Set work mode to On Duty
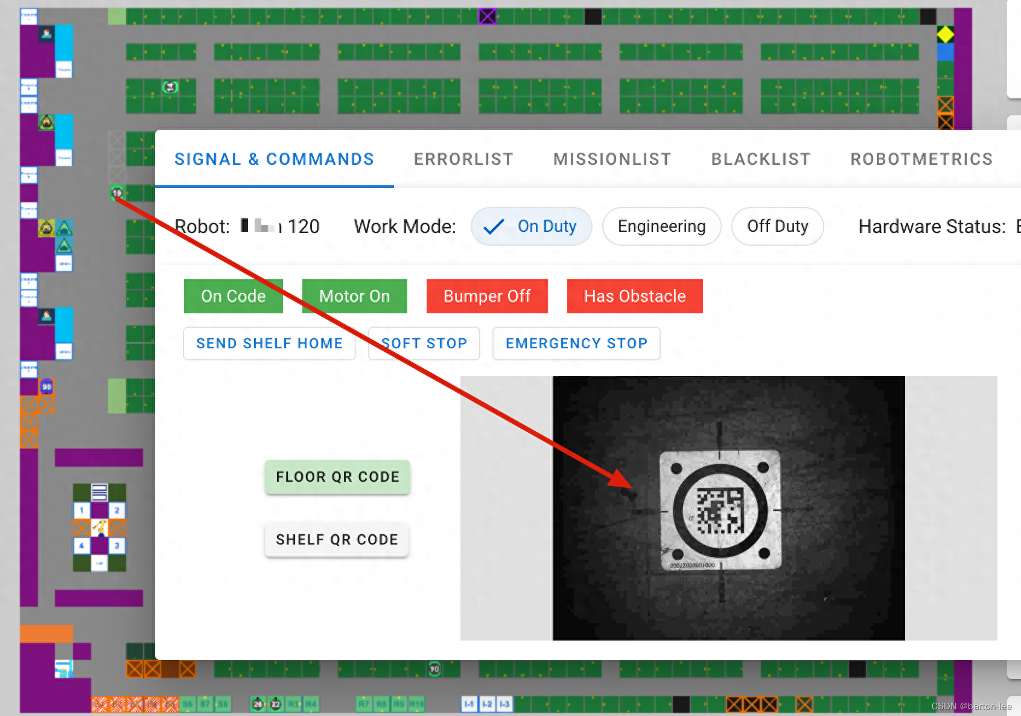 pyautogui.click(x=532, y=226)
